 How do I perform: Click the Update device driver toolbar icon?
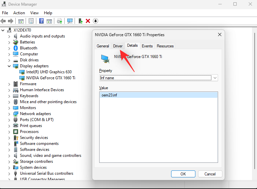[60, 21]
